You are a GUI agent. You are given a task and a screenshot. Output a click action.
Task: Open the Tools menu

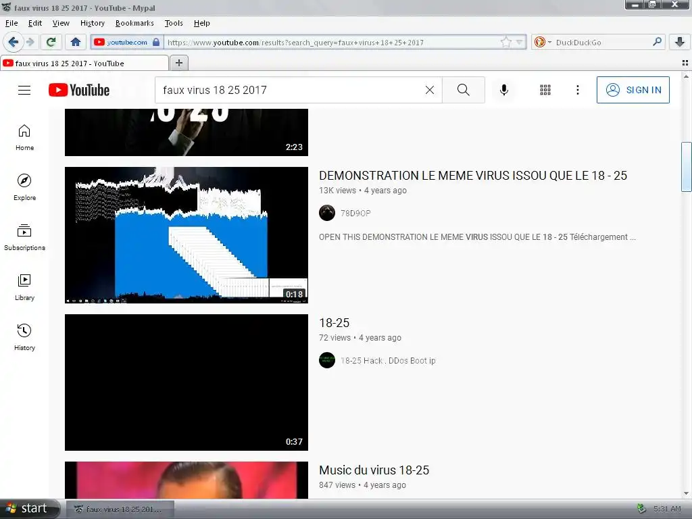coord(174,23)
